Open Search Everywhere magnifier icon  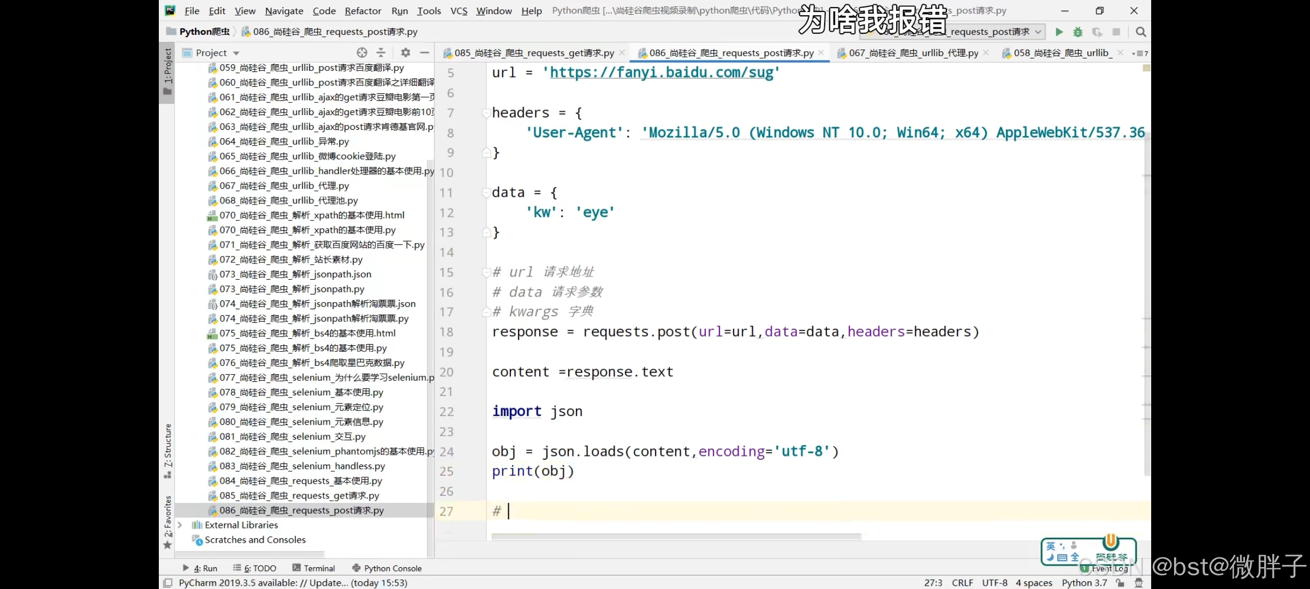pyautogui.click(x=1141, y=32)
